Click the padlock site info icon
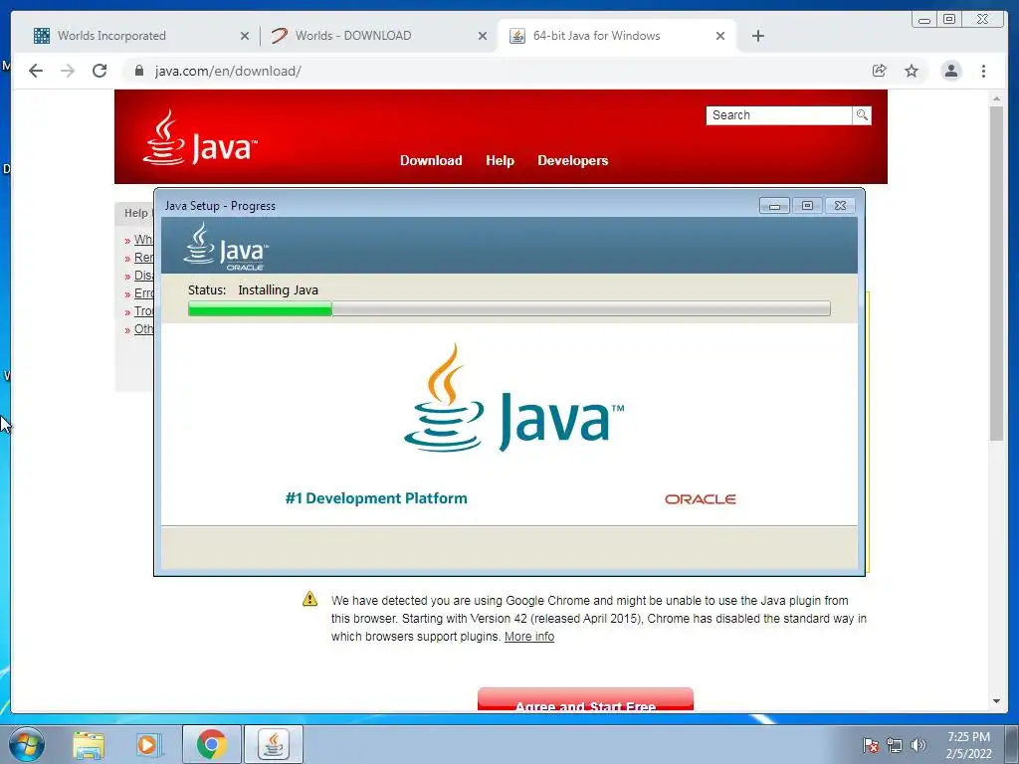The image size is (1019, 764). [139, 71]
